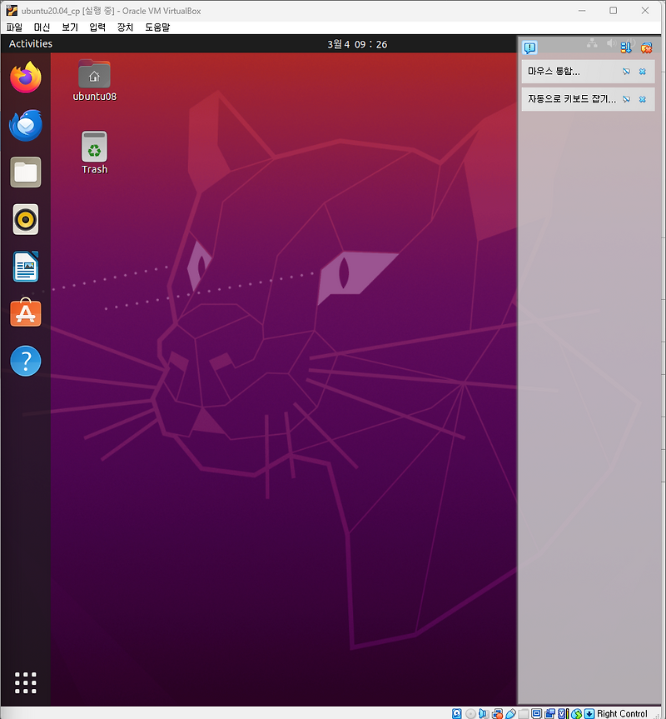Click the network adapter icon in VirtualBox status bar
Viewport: 666px width, 719px height.
point(497,713)
